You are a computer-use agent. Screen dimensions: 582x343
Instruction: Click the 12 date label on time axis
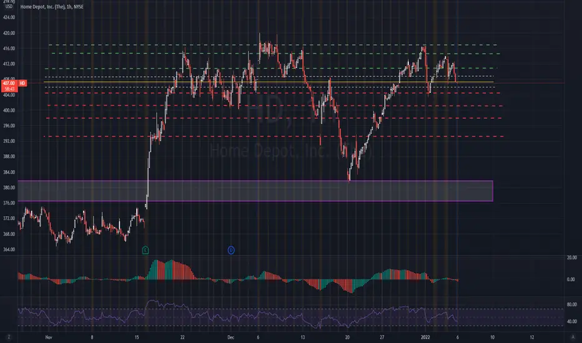tap(531, 337)
